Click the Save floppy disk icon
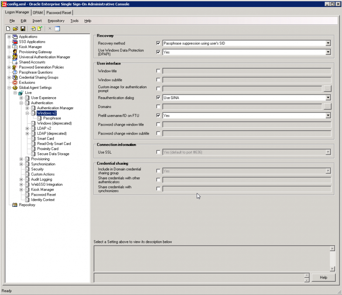342x295 pixels. coord(23,29)
